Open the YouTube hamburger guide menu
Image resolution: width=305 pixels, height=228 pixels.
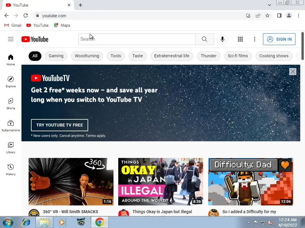point(11,39)
